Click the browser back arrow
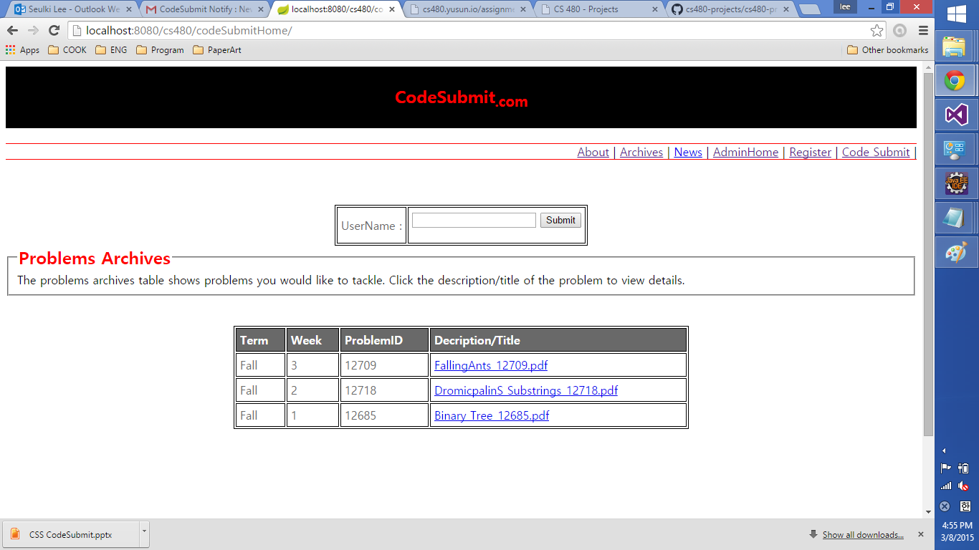The width and height of the screenshot is (979, 550). (12, 30)
